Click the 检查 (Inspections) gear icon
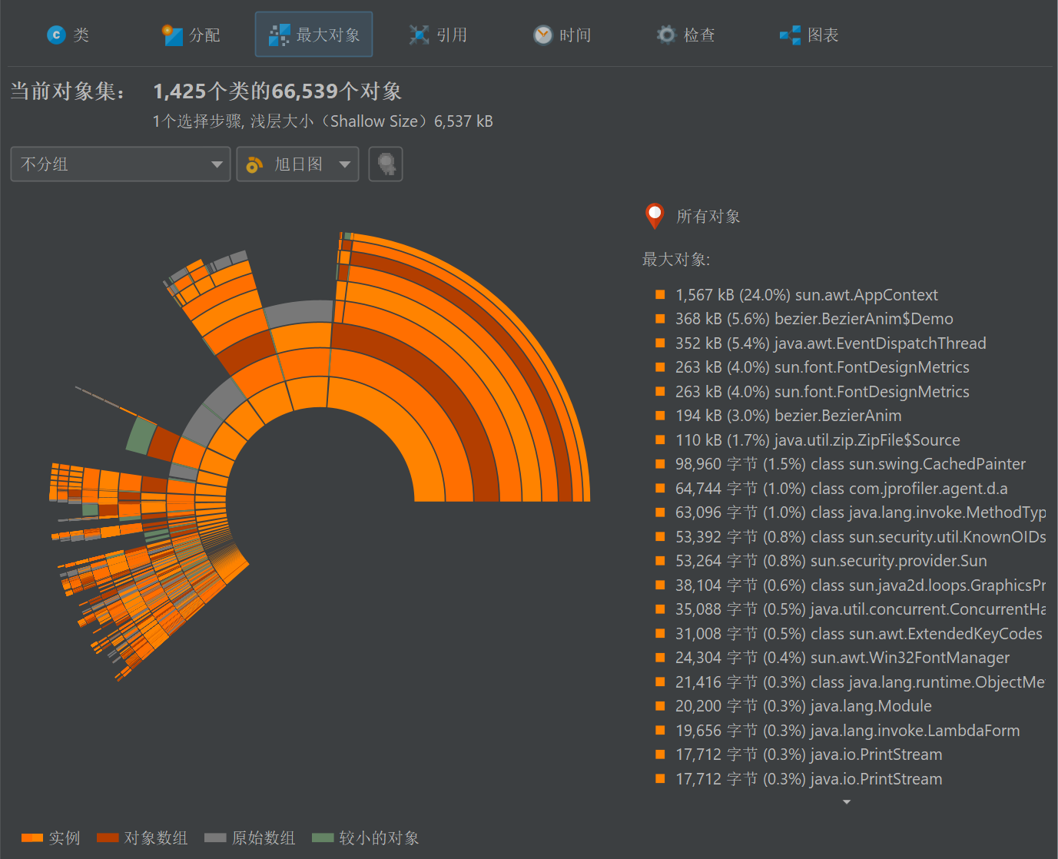This screenshot has height=859, width=1058. click(666, 35)
